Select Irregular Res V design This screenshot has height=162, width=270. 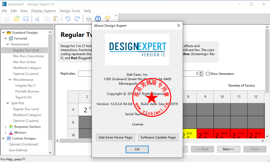tap(25, 86)
